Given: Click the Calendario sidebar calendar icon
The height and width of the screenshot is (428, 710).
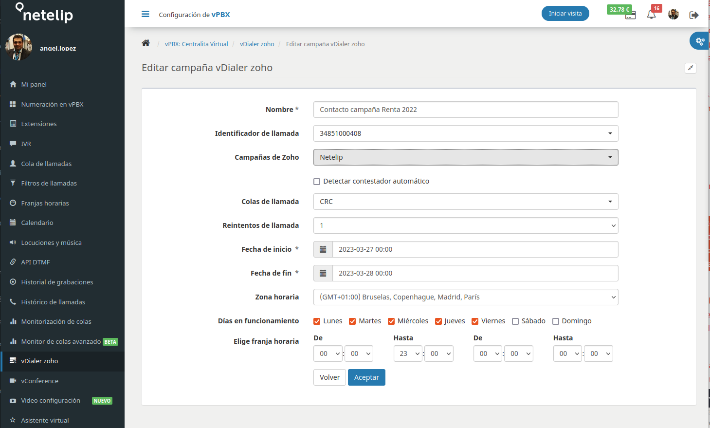Looking at the screenshot, I should pyautogui.click(x=13, y=223).
